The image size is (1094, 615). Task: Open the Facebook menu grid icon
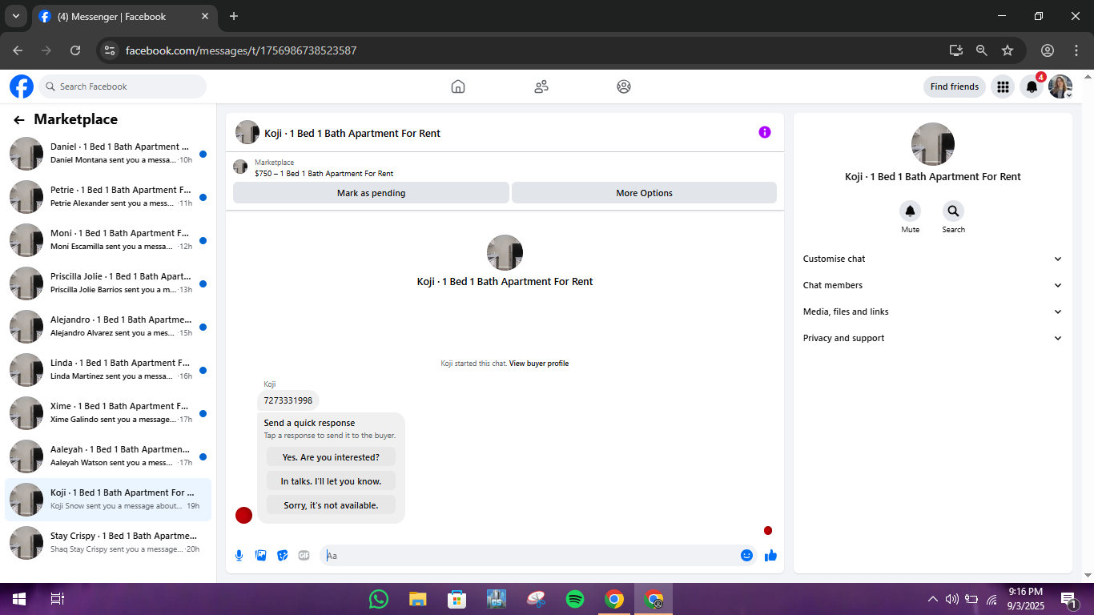(x=1003, y=86)
